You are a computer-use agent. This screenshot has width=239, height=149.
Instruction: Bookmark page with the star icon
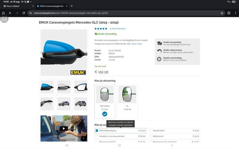[x=222, y=13]
